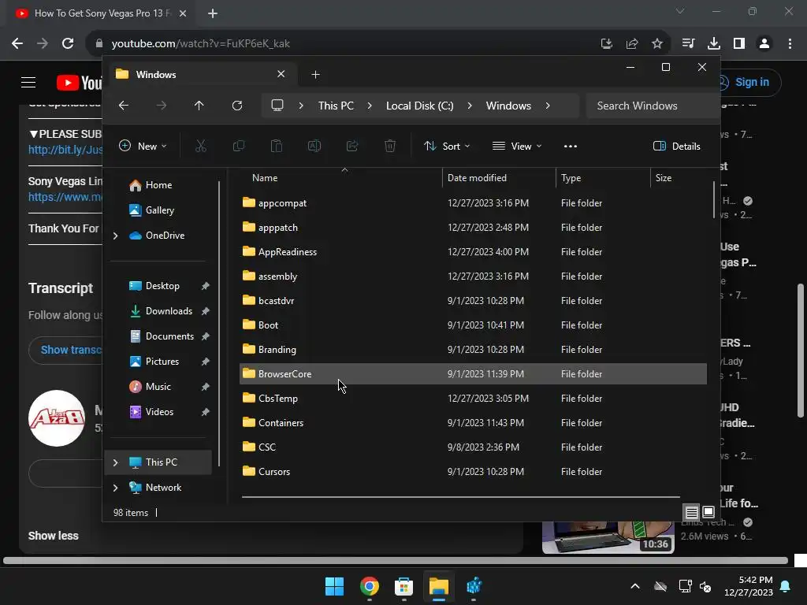This screenshot has height=605, width=807.
Task: Expand This PC tree node
Action: tap(115, 462)
